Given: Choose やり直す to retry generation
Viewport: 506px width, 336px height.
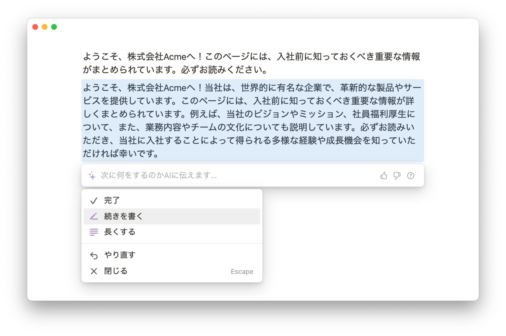Looking at the screenshot, I should (x=120, y=255).
